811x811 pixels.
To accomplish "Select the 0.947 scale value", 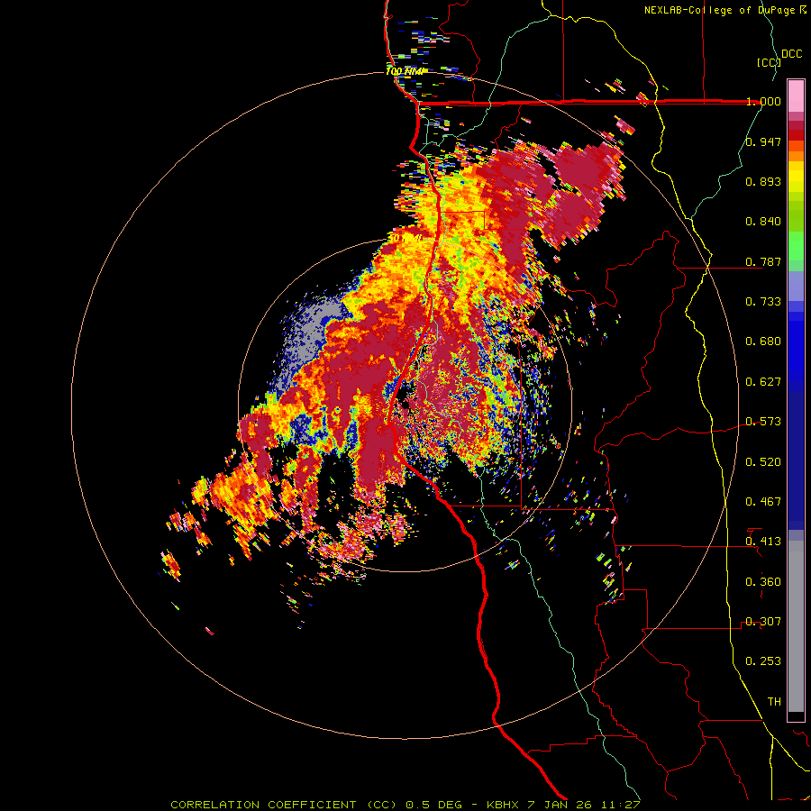I will click(x=763, y=141).
